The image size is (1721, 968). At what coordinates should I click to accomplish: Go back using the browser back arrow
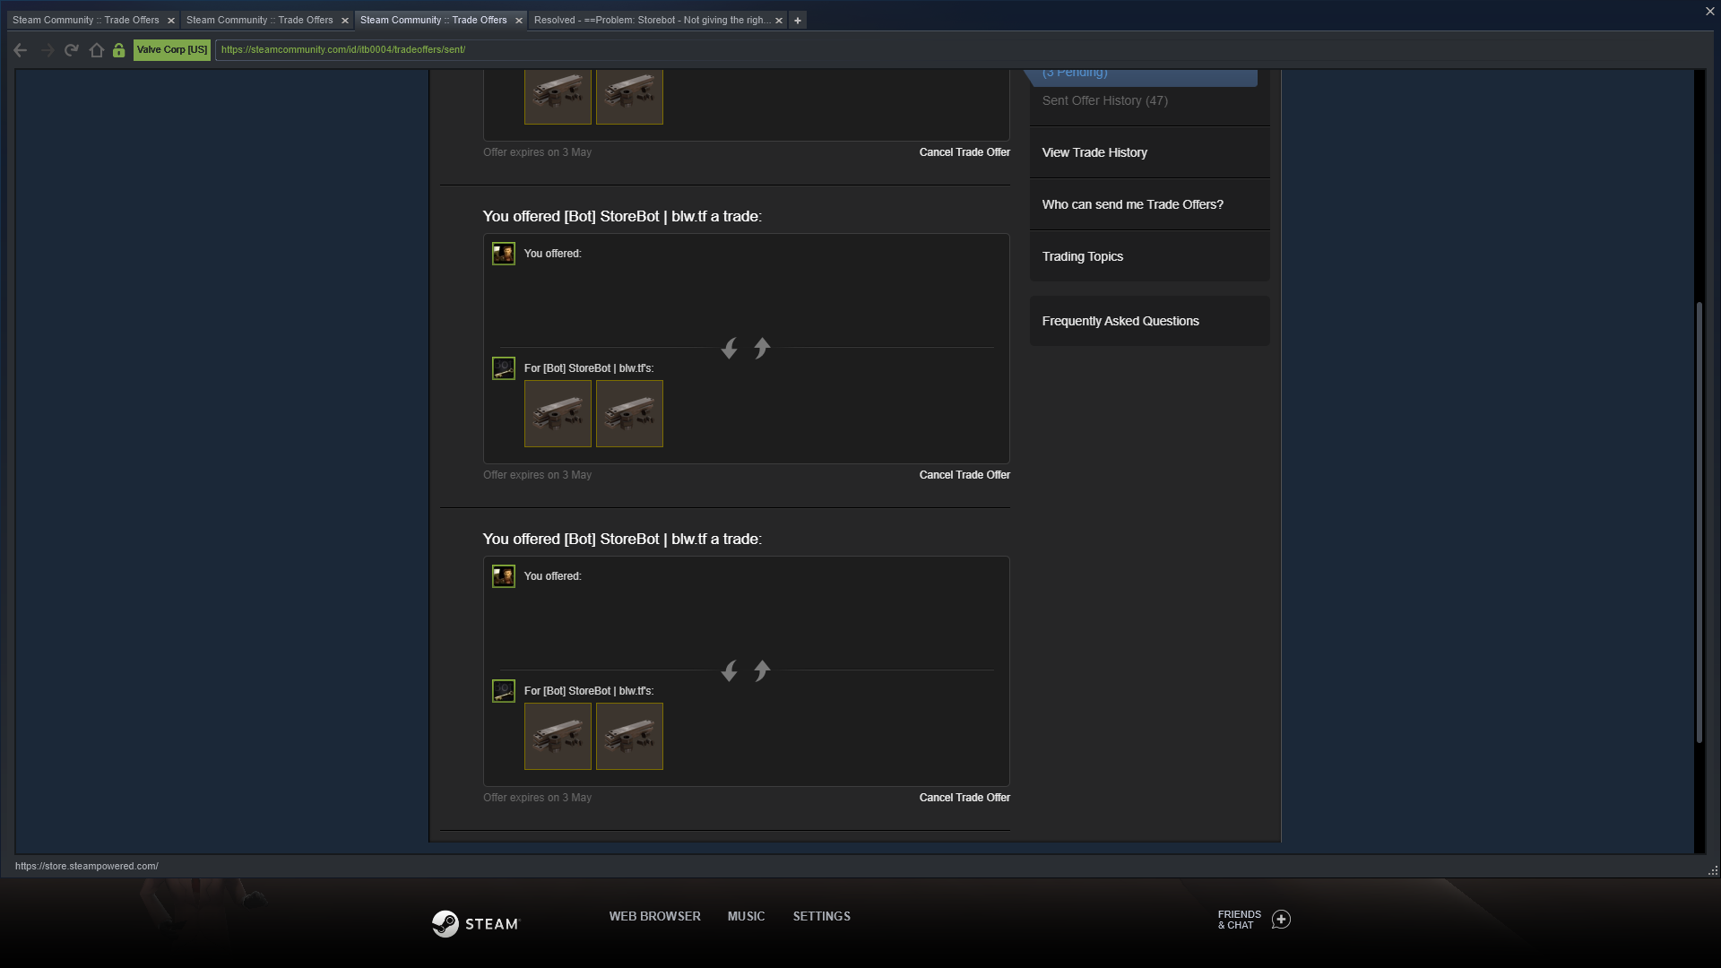(x=21, y=50)
